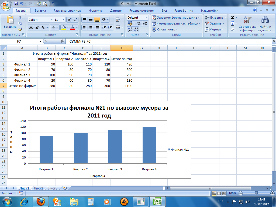
Task: Open Найти и выделить menu
Action: (265, 23)
